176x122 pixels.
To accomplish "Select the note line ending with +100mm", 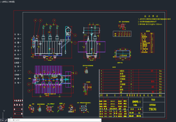I will click(150, 24).
